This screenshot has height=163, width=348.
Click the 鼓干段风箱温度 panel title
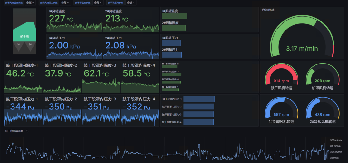pos(14,131)
